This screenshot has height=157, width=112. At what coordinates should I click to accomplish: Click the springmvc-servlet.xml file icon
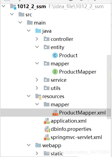[47, 137]
